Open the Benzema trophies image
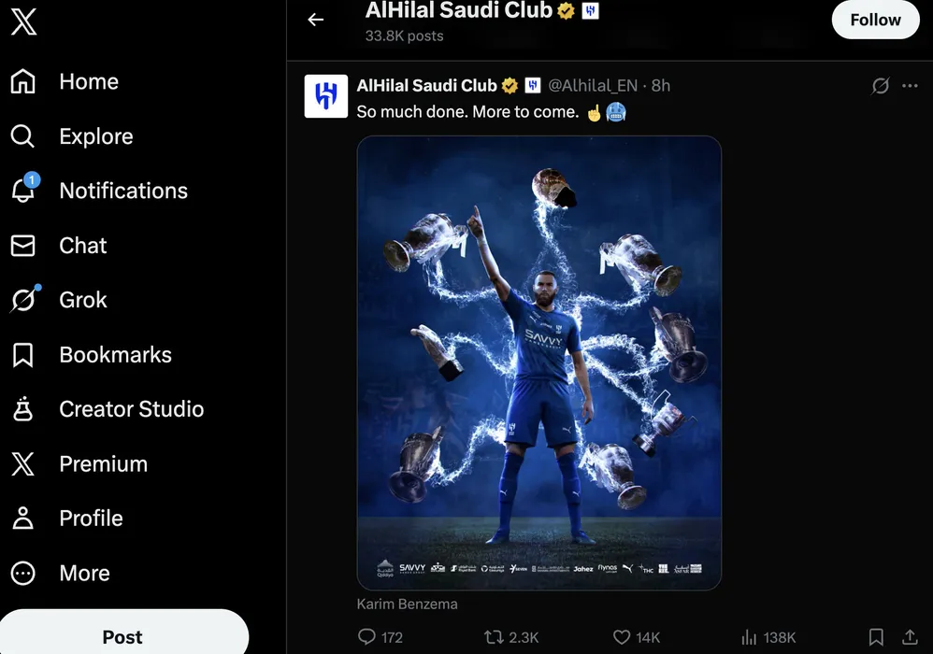 (x=538, y=363)
